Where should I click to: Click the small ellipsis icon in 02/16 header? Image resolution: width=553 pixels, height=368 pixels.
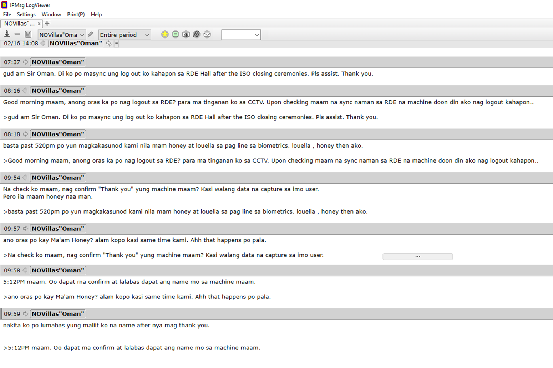[116, 44]
